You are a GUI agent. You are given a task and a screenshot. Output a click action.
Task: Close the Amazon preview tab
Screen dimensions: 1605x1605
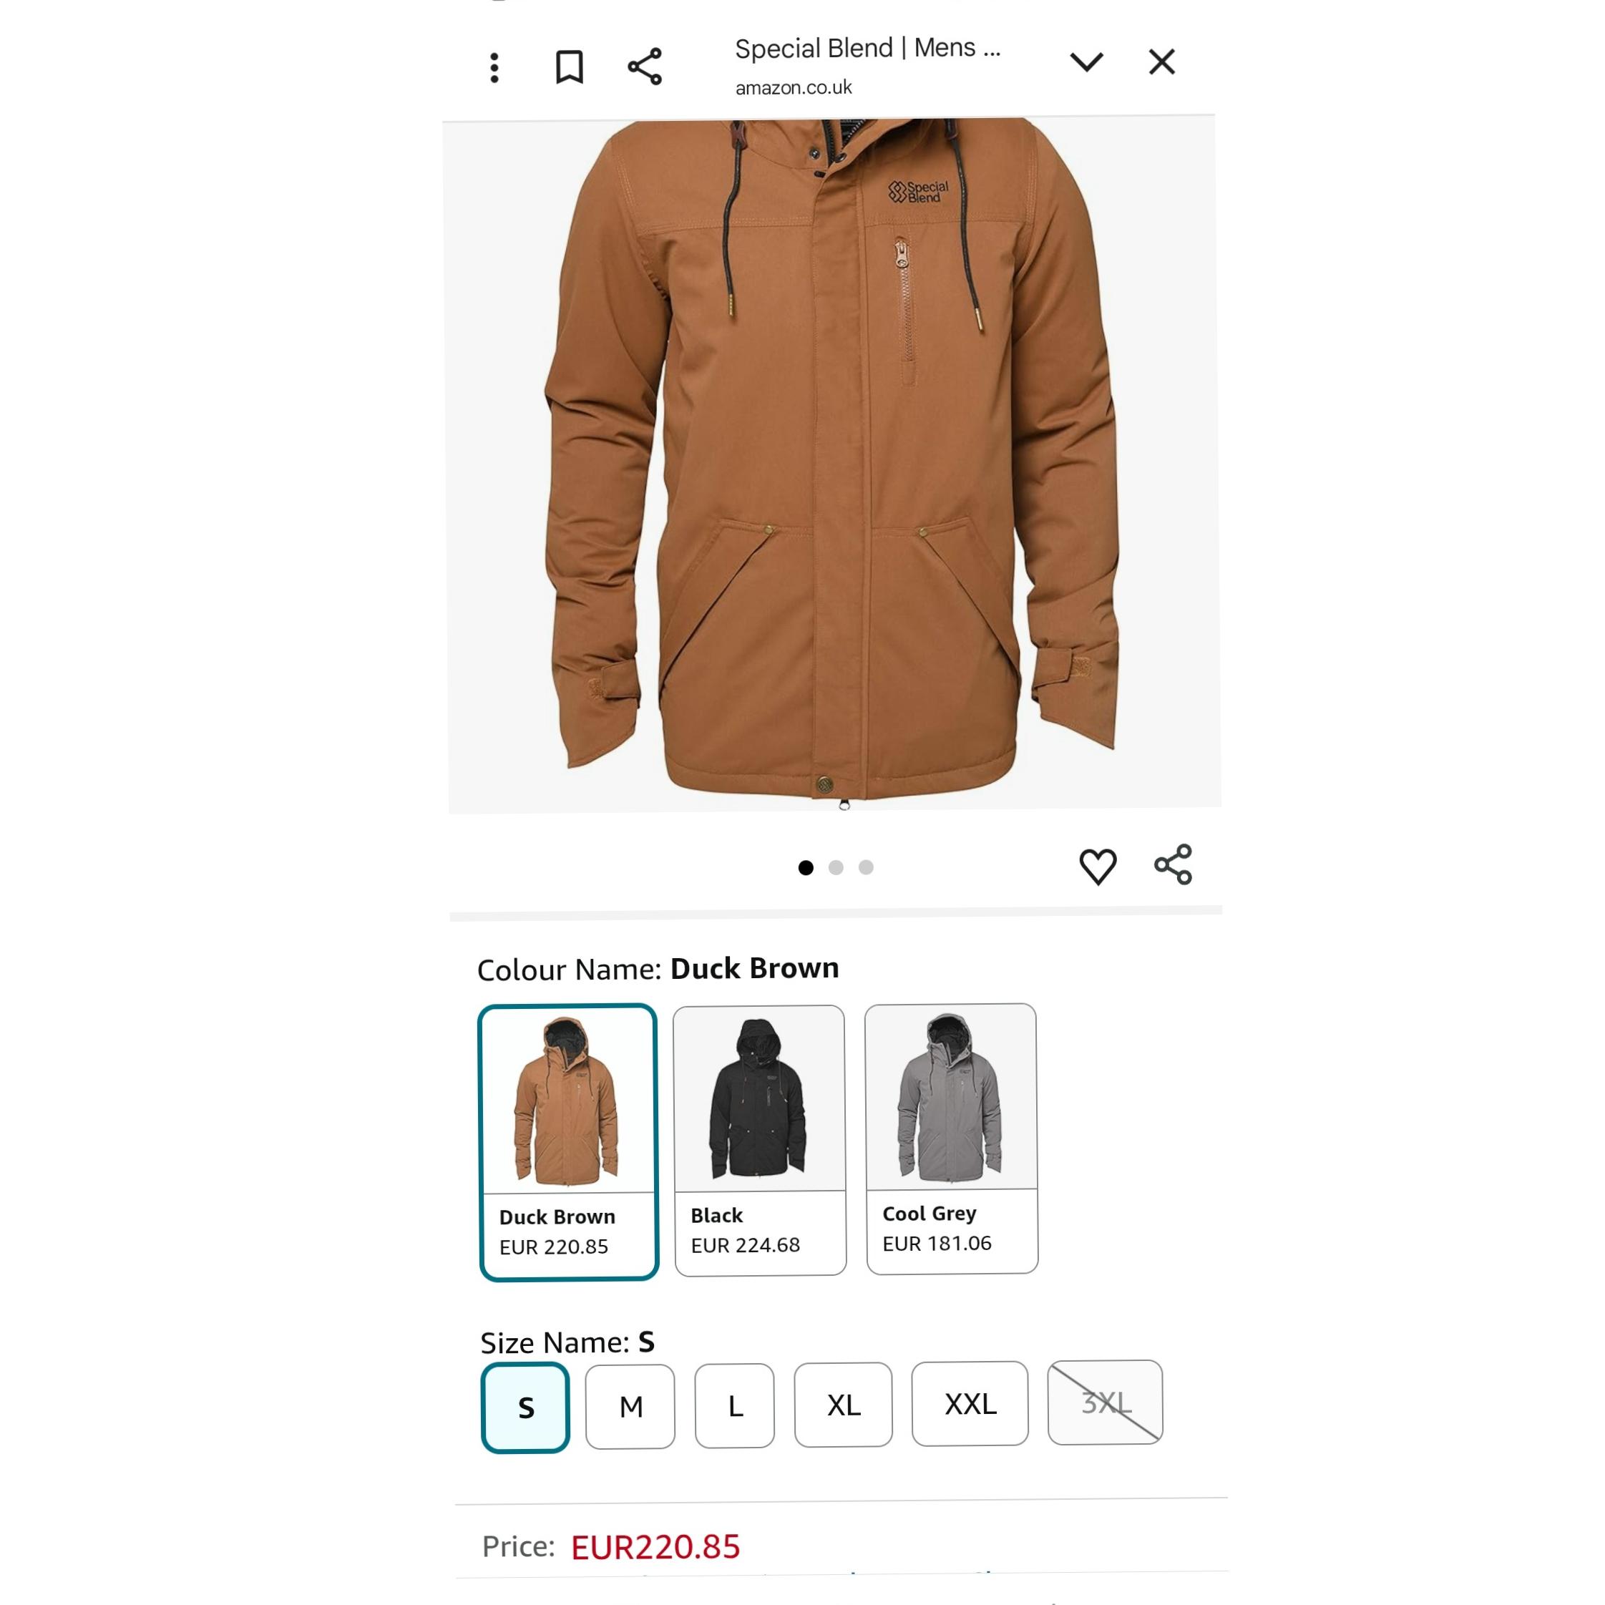click(1161, 62)
